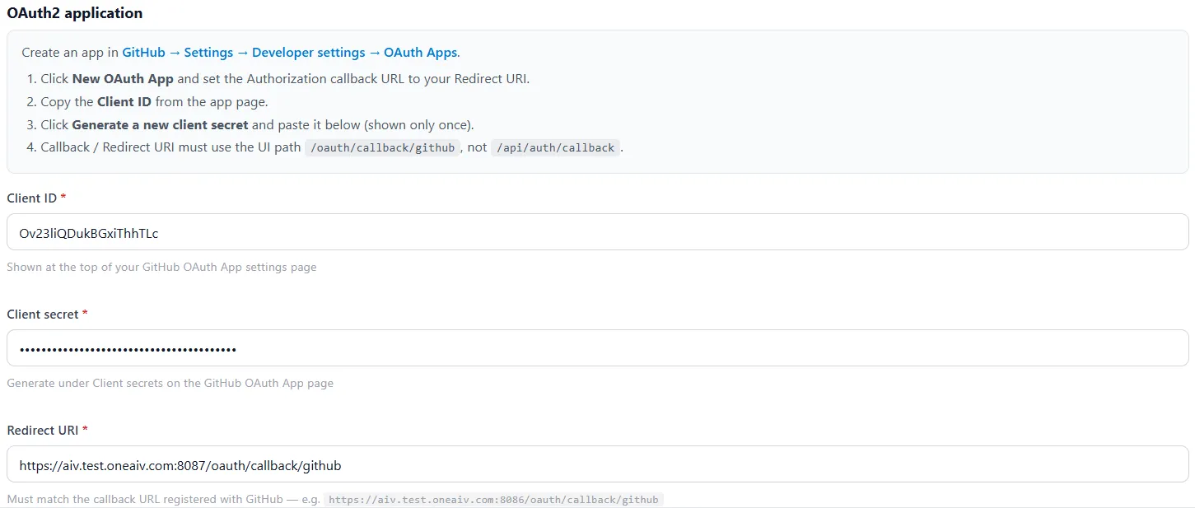
Task: Click the step 1 "New OAuth App" instruction line
Action: click(x=285, y=79)
